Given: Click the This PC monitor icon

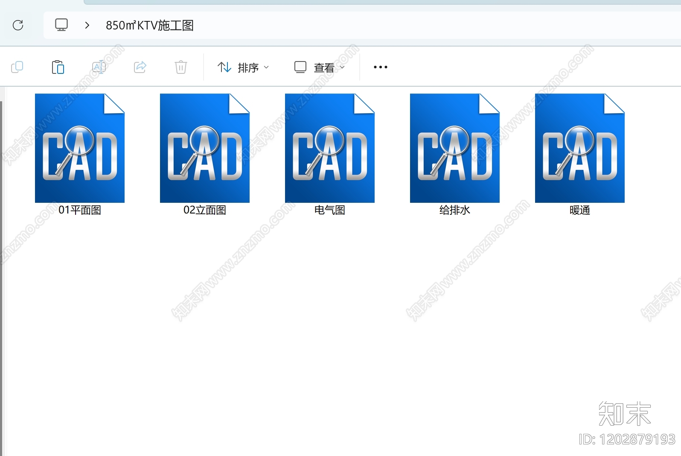Looking at the screenshot, I should point(61,25).
